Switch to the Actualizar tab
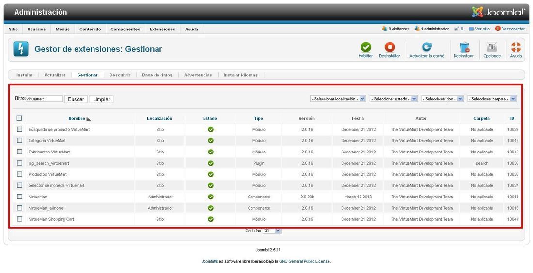533x273 pixels. (55, 75)
